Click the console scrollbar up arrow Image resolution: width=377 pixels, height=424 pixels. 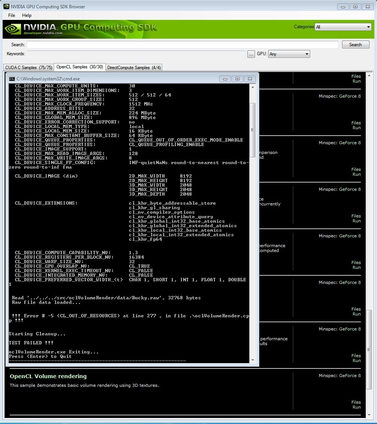(x=253, y=87)
